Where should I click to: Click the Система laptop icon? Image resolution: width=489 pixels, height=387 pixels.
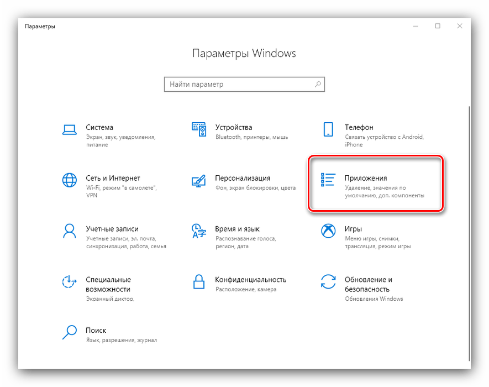click(x=69, y=130)
